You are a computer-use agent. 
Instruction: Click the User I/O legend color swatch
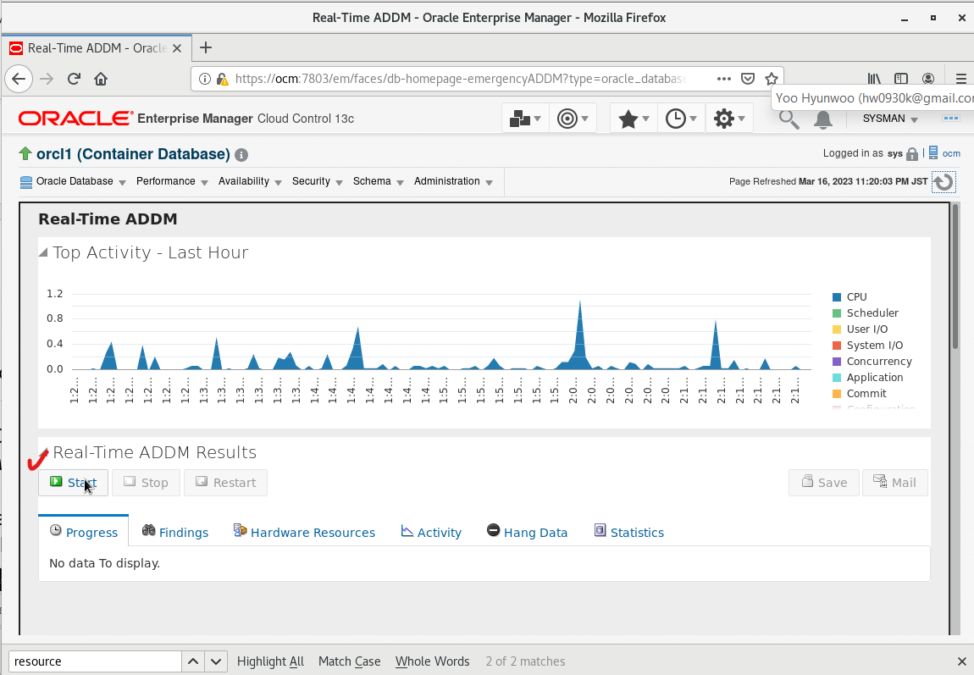pos(837,329)
